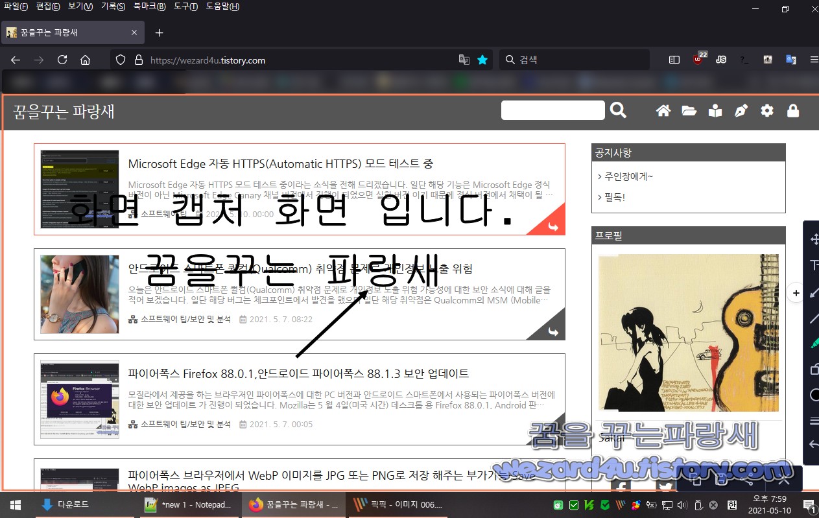Image resolution: width=819 pixels, height=518 pixels.
Task: Click the 검색 search box in toolbar
Action: click(x=575, y=60)
